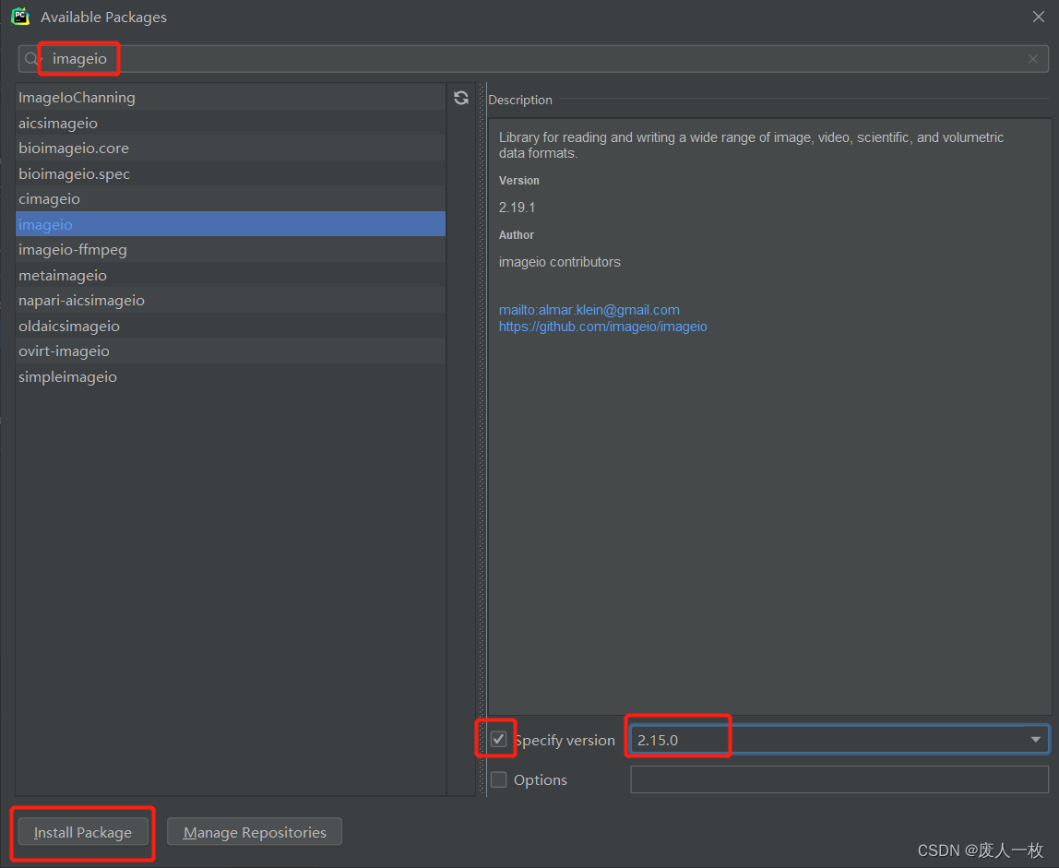
Task: Select ImageIoChanning in package list
Action: [x=231, y=97]
